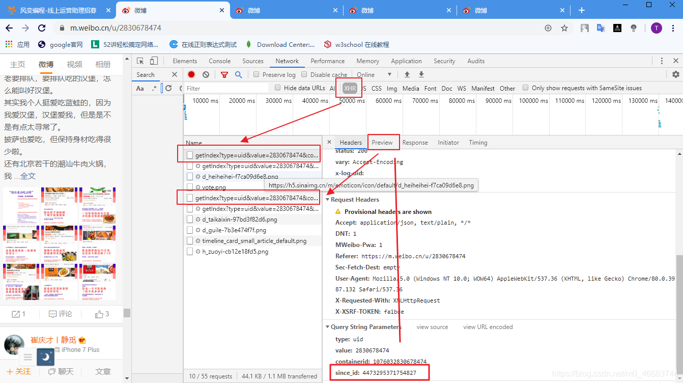Image resolution: width=683 pixels, height=383 pixels.
Task: Toggle match case Aa in search panel
Action: pyautogui.click(x=140, y=88)
